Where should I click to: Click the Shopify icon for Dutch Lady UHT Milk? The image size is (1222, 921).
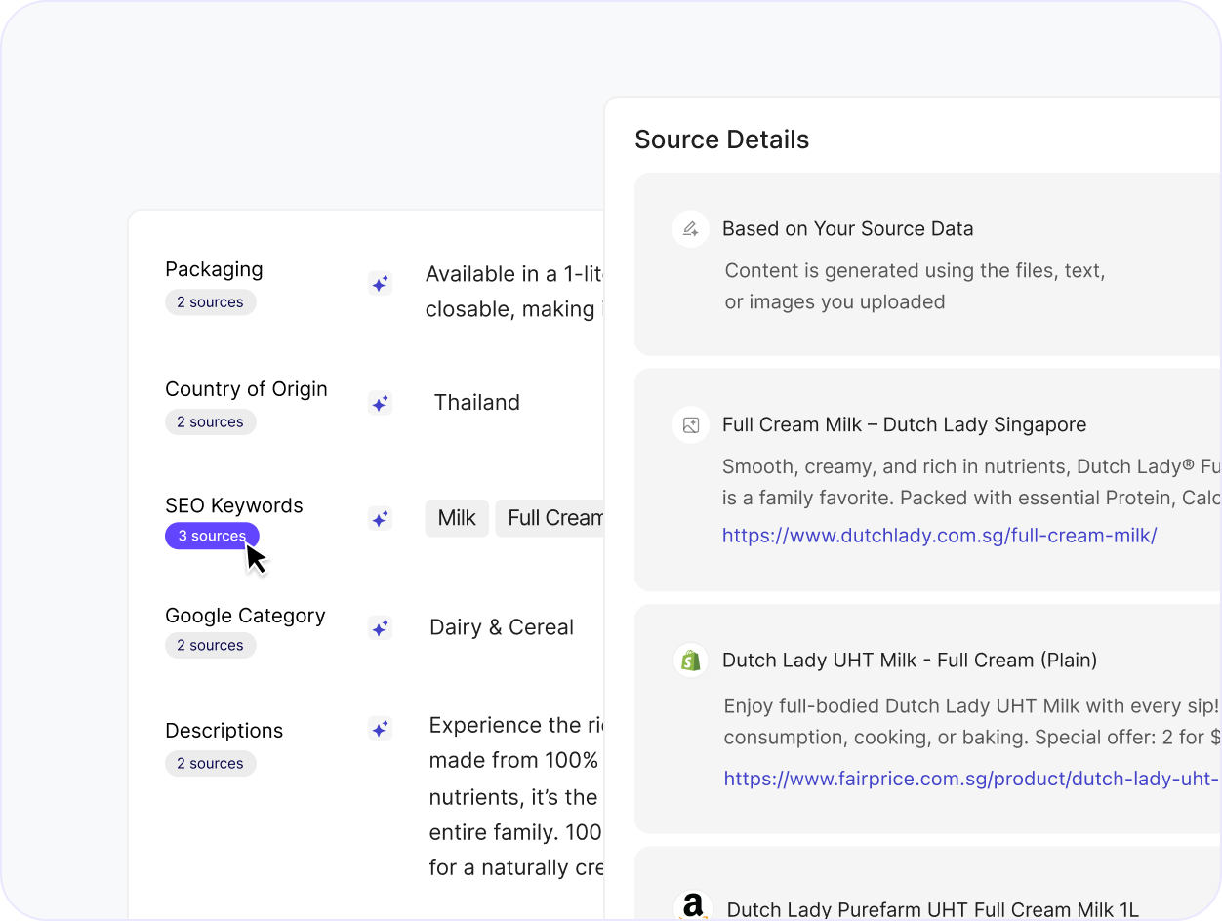tap(691, 661)
